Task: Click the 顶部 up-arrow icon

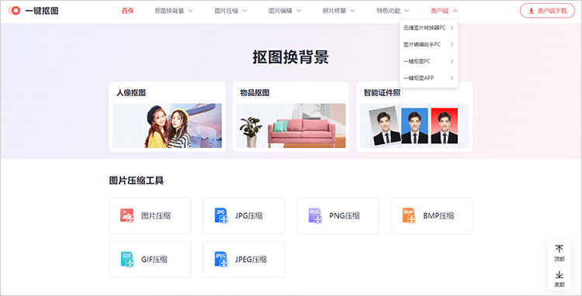Action: coord(559,249)
